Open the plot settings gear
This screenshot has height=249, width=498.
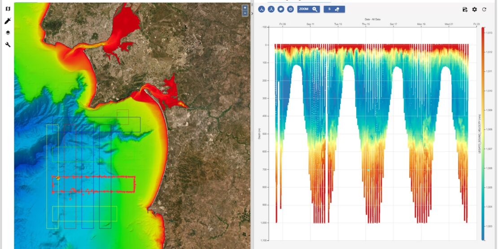click(x=475, y=9)
